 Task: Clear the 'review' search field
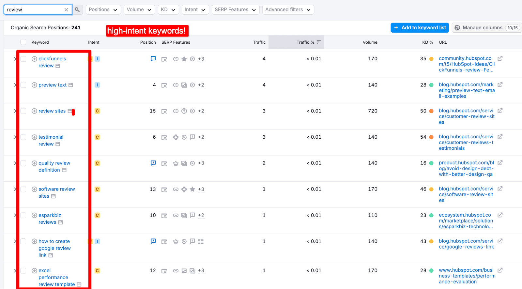(x=66, y=10)
